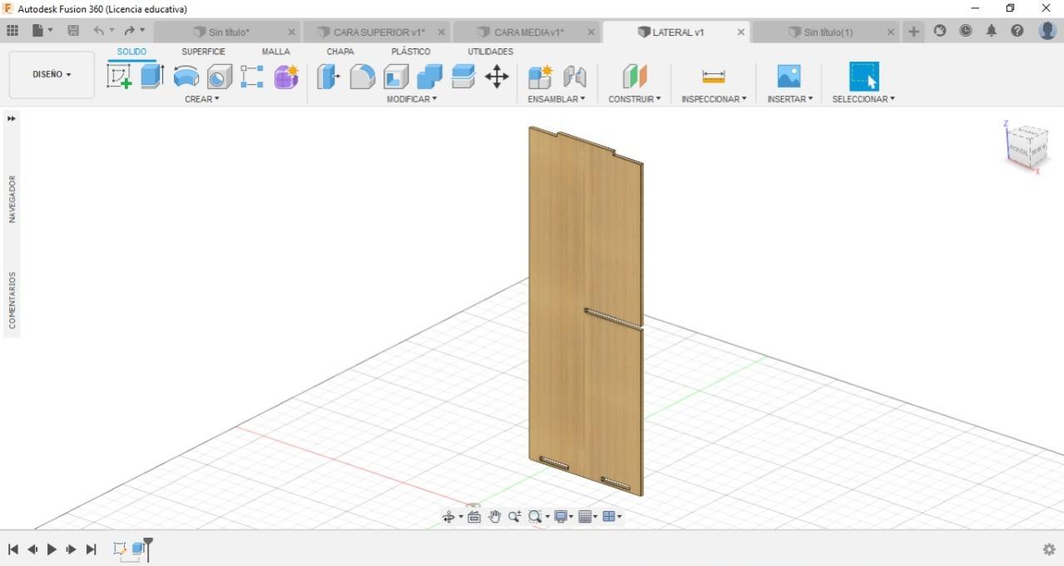Expand the INSPECCIONAR dropdown
The width and height of the screenshot is (1064, 566).
click(714, 99)
